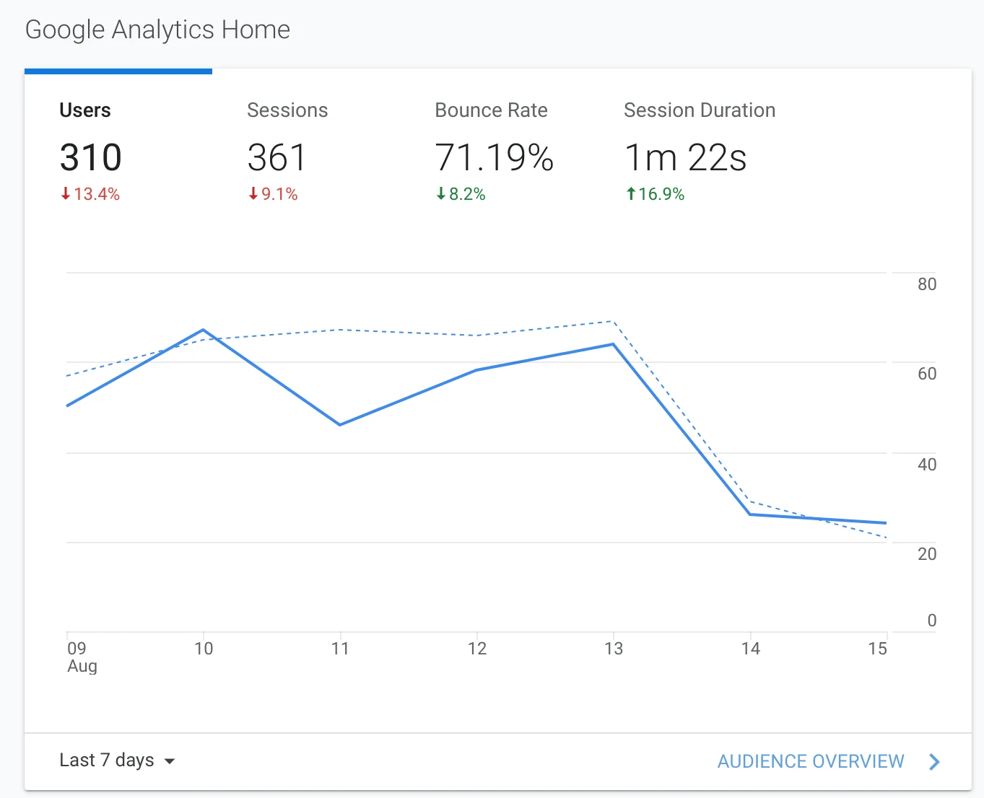Click the dashed trend line near Aug 12
The height and width of the screenshot is (798, 984).
coord(476,334)
